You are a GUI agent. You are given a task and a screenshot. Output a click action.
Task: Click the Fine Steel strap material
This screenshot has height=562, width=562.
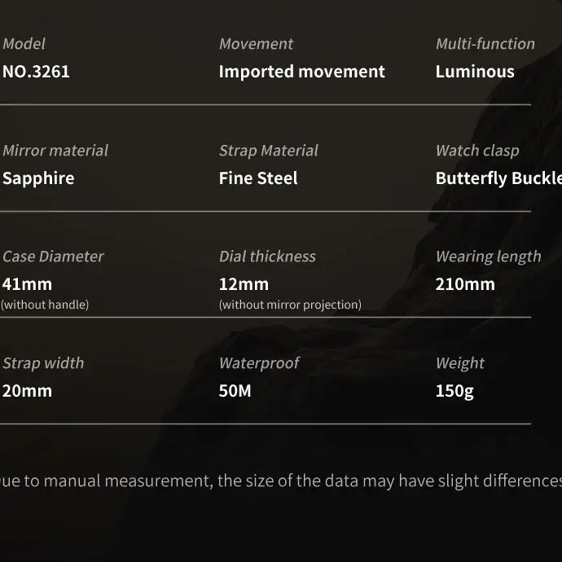pyautogui.click(x=258, y=178)
